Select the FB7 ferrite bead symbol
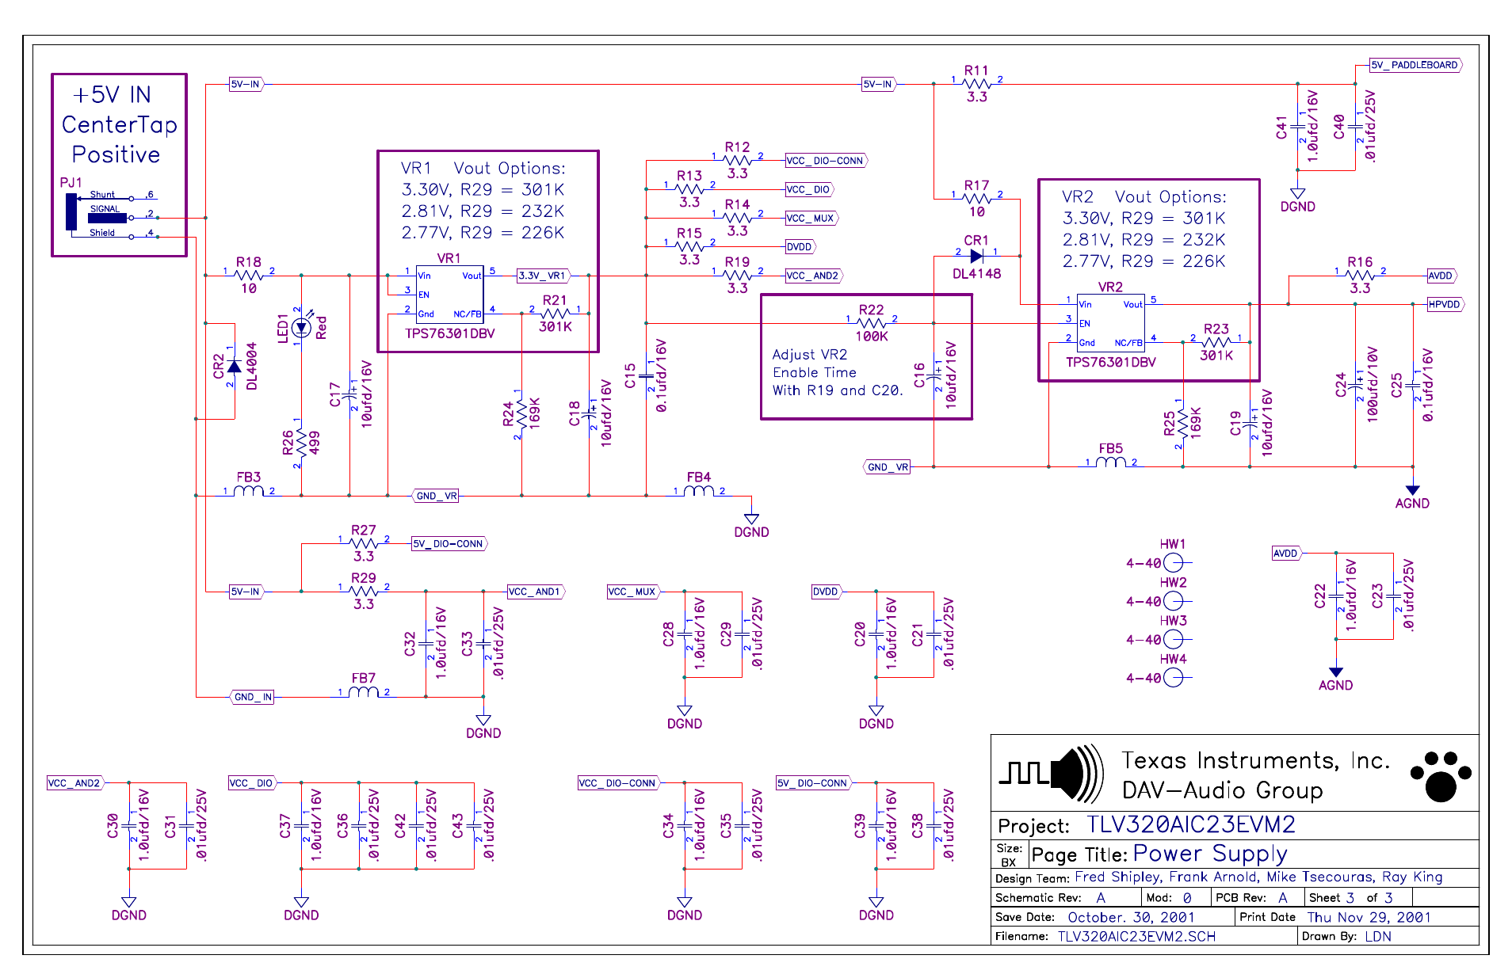 364,692
